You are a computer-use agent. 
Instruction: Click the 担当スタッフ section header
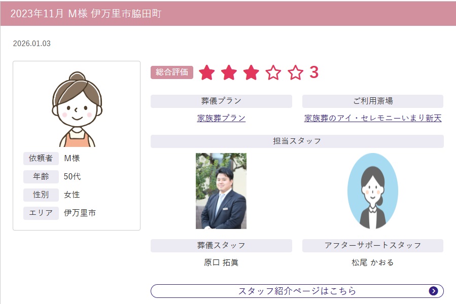pos(297,141)
